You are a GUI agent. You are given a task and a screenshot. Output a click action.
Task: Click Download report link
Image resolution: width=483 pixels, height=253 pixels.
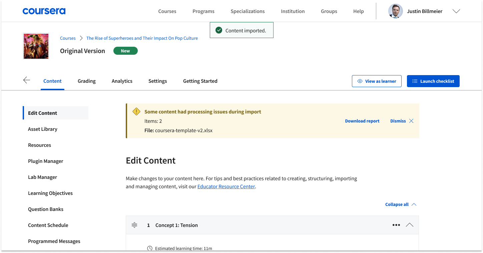[362, 121]
